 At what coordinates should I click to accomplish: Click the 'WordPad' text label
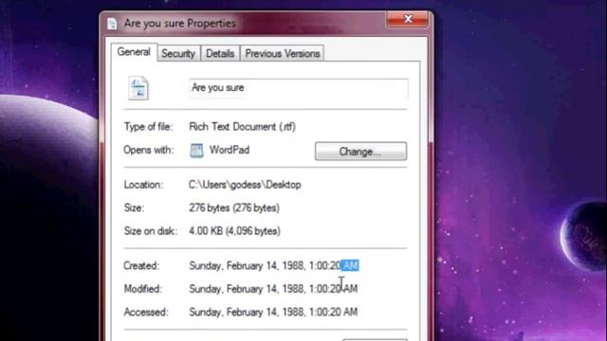tap(230, 150)
